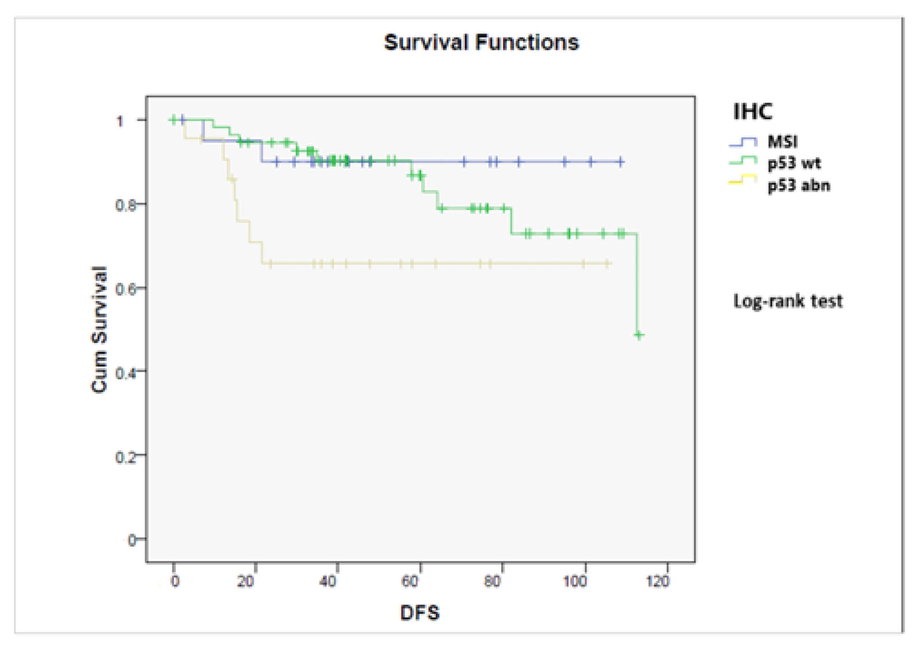Click the last blue MSI censor mark

[x=621, y=161]
